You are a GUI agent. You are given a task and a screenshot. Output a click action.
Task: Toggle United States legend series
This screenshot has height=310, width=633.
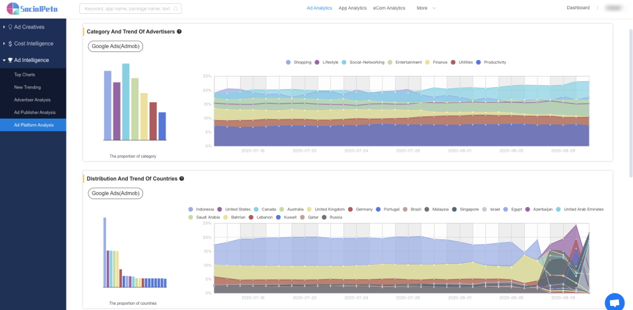[x=233, y=209]
